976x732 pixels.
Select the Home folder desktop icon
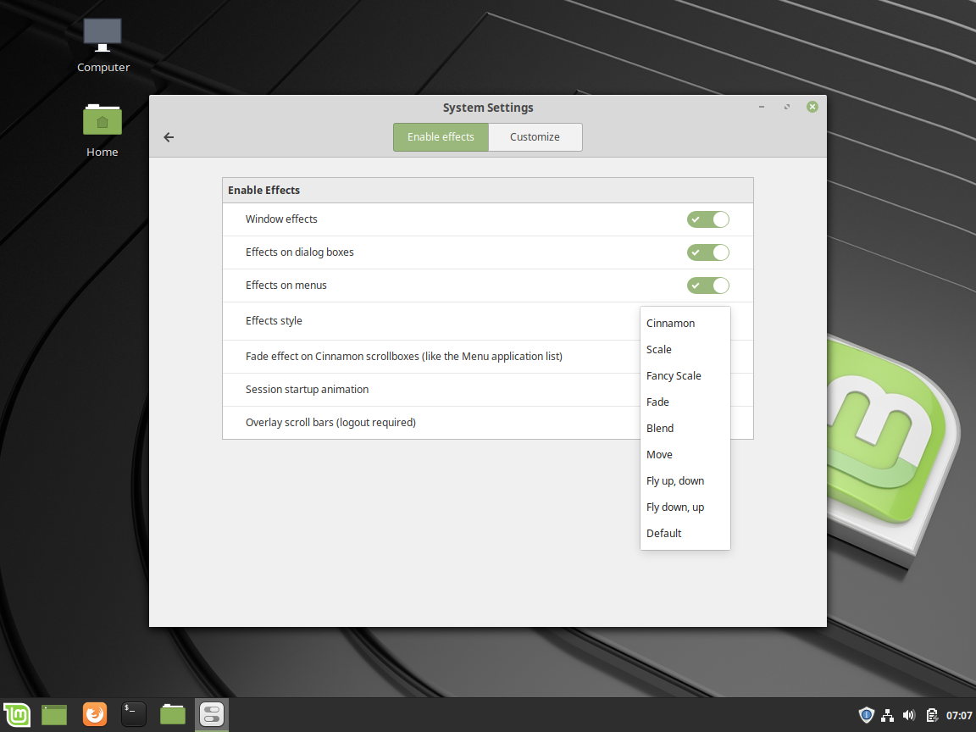tap(102, 130)
